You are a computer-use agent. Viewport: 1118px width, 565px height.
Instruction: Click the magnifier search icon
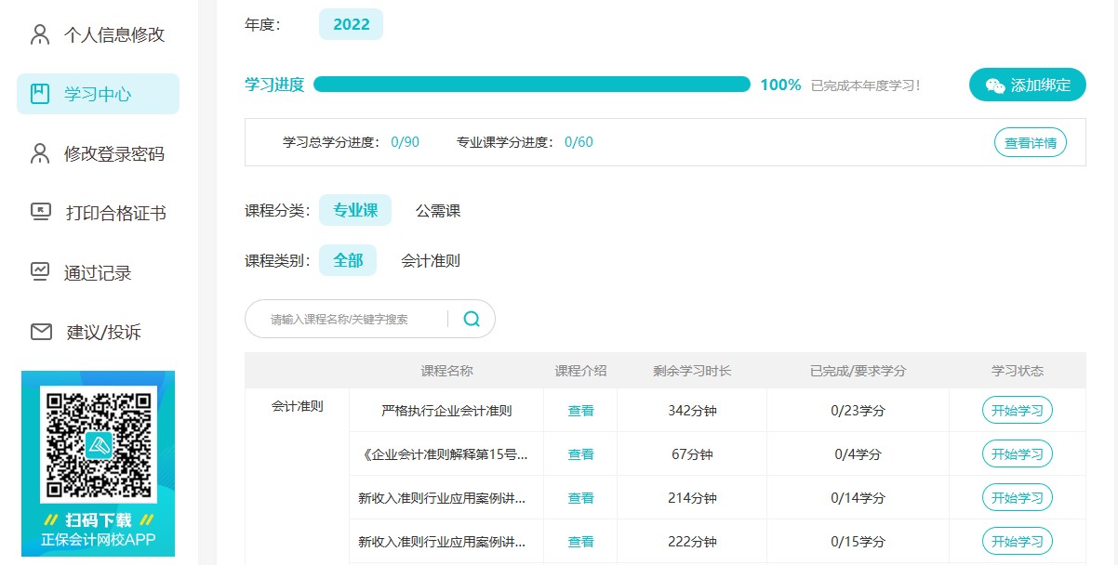[472, 319]
